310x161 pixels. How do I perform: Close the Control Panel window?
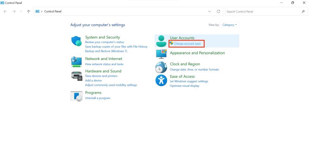tap(304, 3)
